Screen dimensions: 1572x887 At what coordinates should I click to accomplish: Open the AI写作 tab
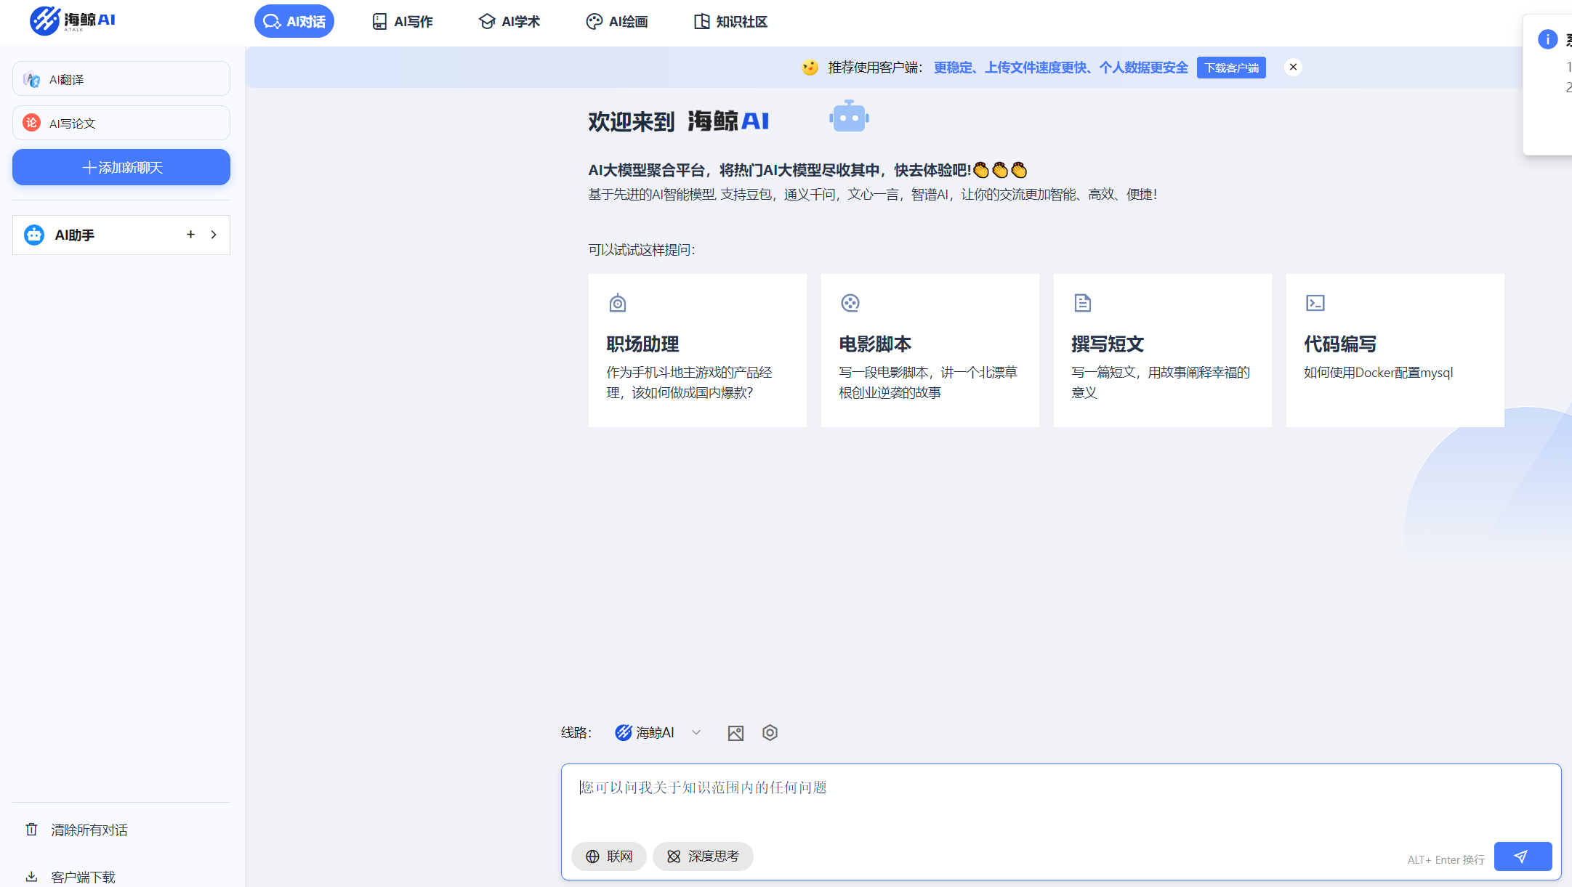pyautogui.click(x=402, y=22)
